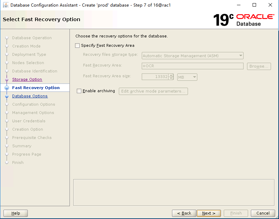Image resolution: width=279 pixels, height=219 pixels.
Task: Increase recovery area size with up spinner
Action: (x=171, y=75)
